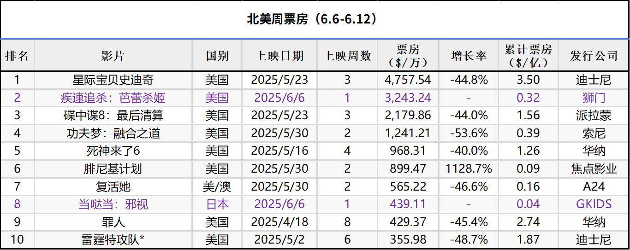Click cumulative box office 1.87
This screenshot has height=250, width=630.
(528, 240)
